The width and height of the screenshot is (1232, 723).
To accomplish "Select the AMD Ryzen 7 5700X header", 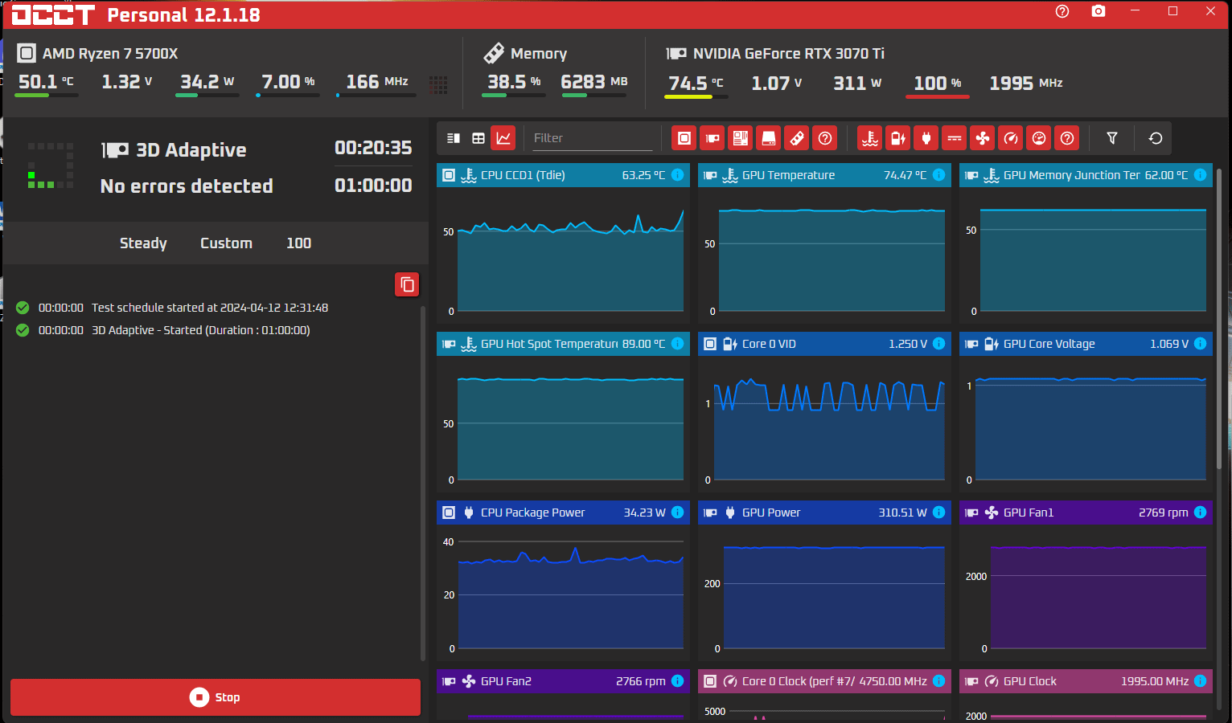I will click(x=98, y=54).
